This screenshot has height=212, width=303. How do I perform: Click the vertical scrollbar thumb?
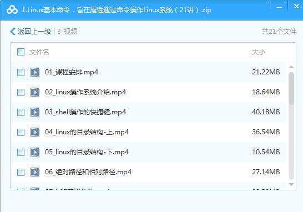[x=291, y=88]
